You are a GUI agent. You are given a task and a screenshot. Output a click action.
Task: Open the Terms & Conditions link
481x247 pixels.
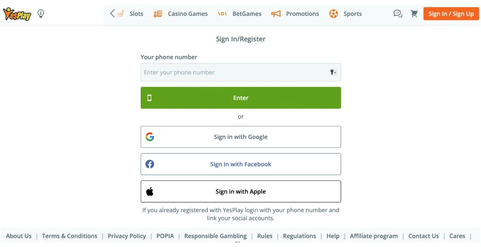coord(70,236)
